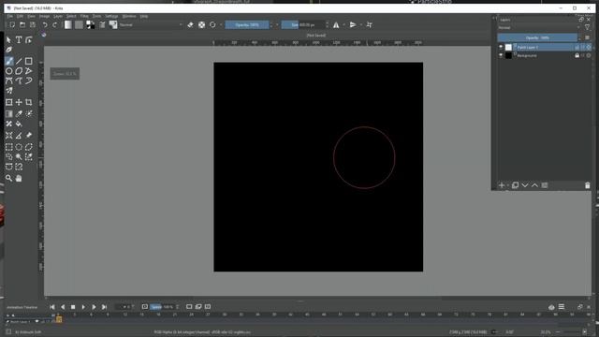Select the Multibrush tool

pyautogui.click(x=8, y=91)
